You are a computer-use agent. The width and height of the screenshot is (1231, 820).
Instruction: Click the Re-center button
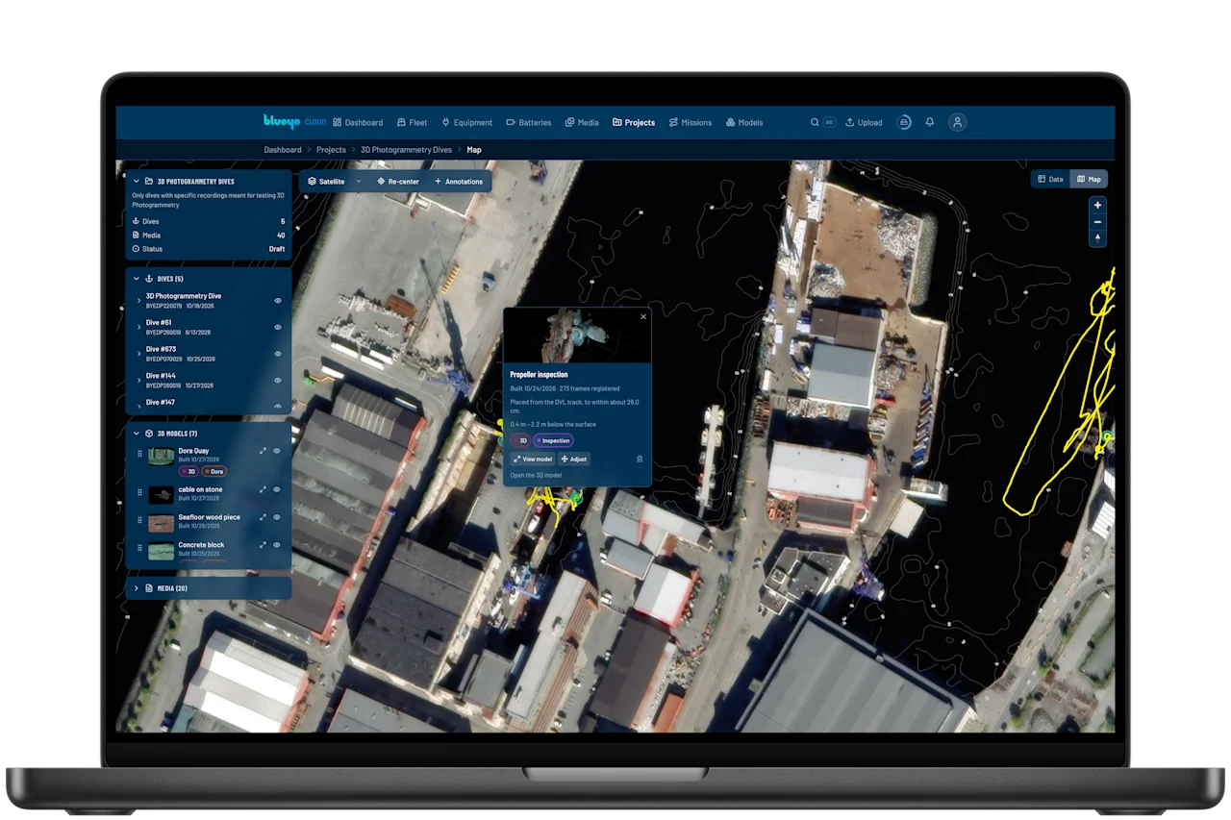398,181
